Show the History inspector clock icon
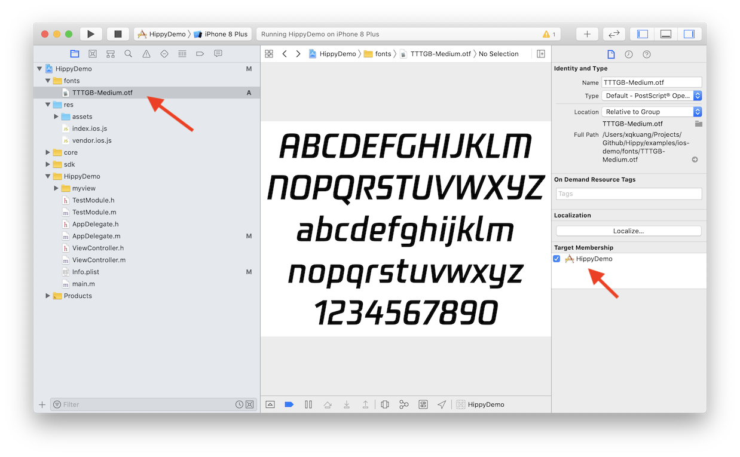Viewport: 740px width, 457px height. [x=629, y=54]
